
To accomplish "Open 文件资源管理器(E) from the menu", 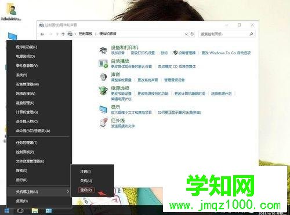I will pyautogui.click(x=30, y=161).
